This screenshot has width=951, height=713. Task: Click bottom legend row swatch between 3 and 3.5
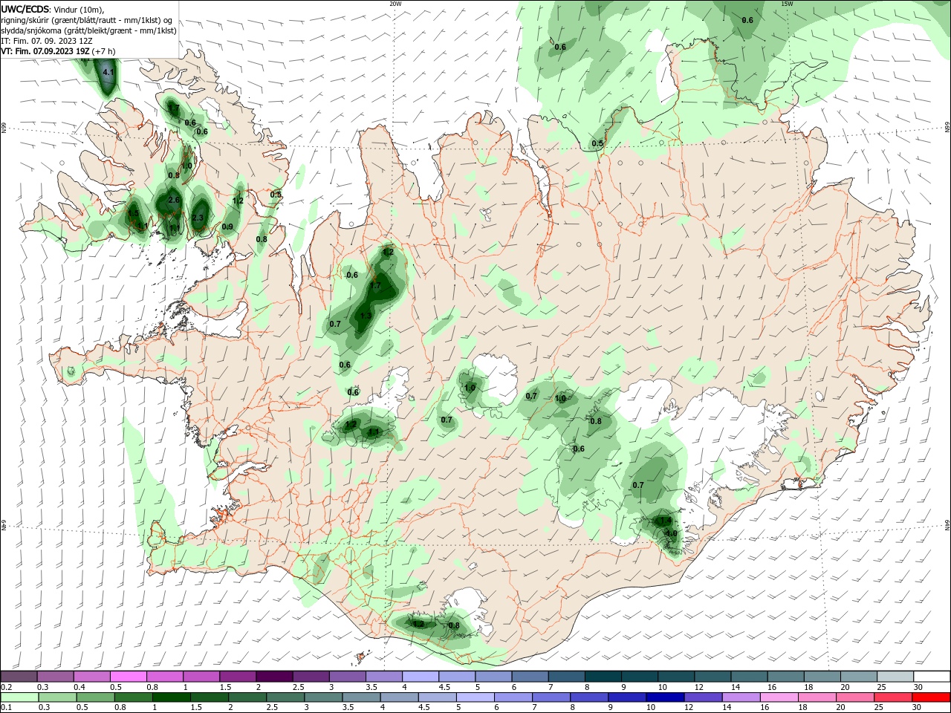pos(323,697)
